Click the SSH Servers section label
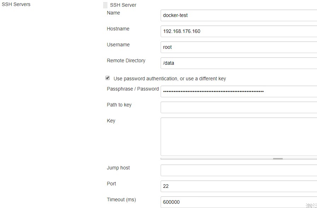This screenshot has width=317, height=208. coord(16,4)
